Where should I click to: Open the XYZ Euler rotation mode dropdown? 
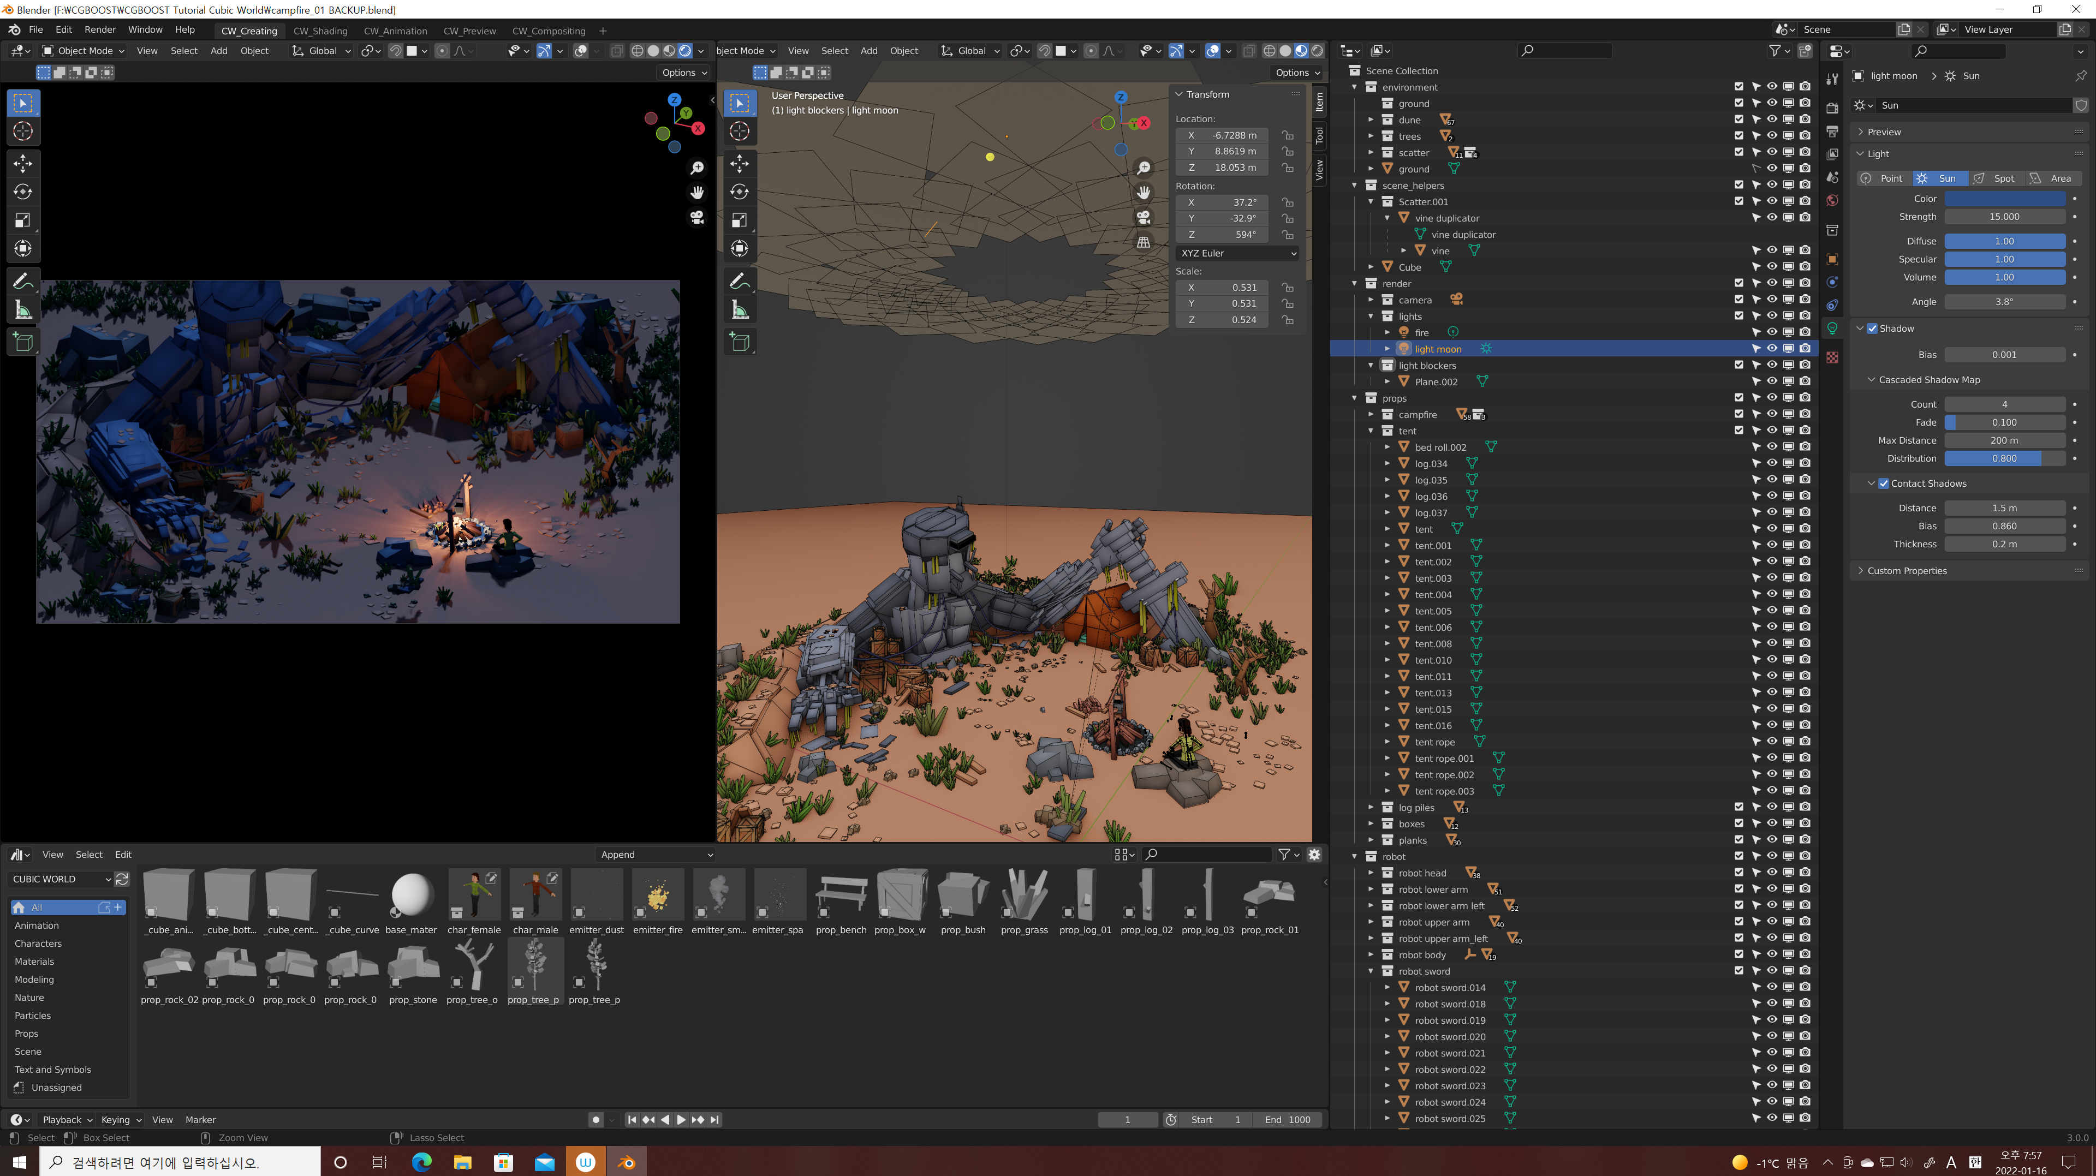(x=1237, y=253)
